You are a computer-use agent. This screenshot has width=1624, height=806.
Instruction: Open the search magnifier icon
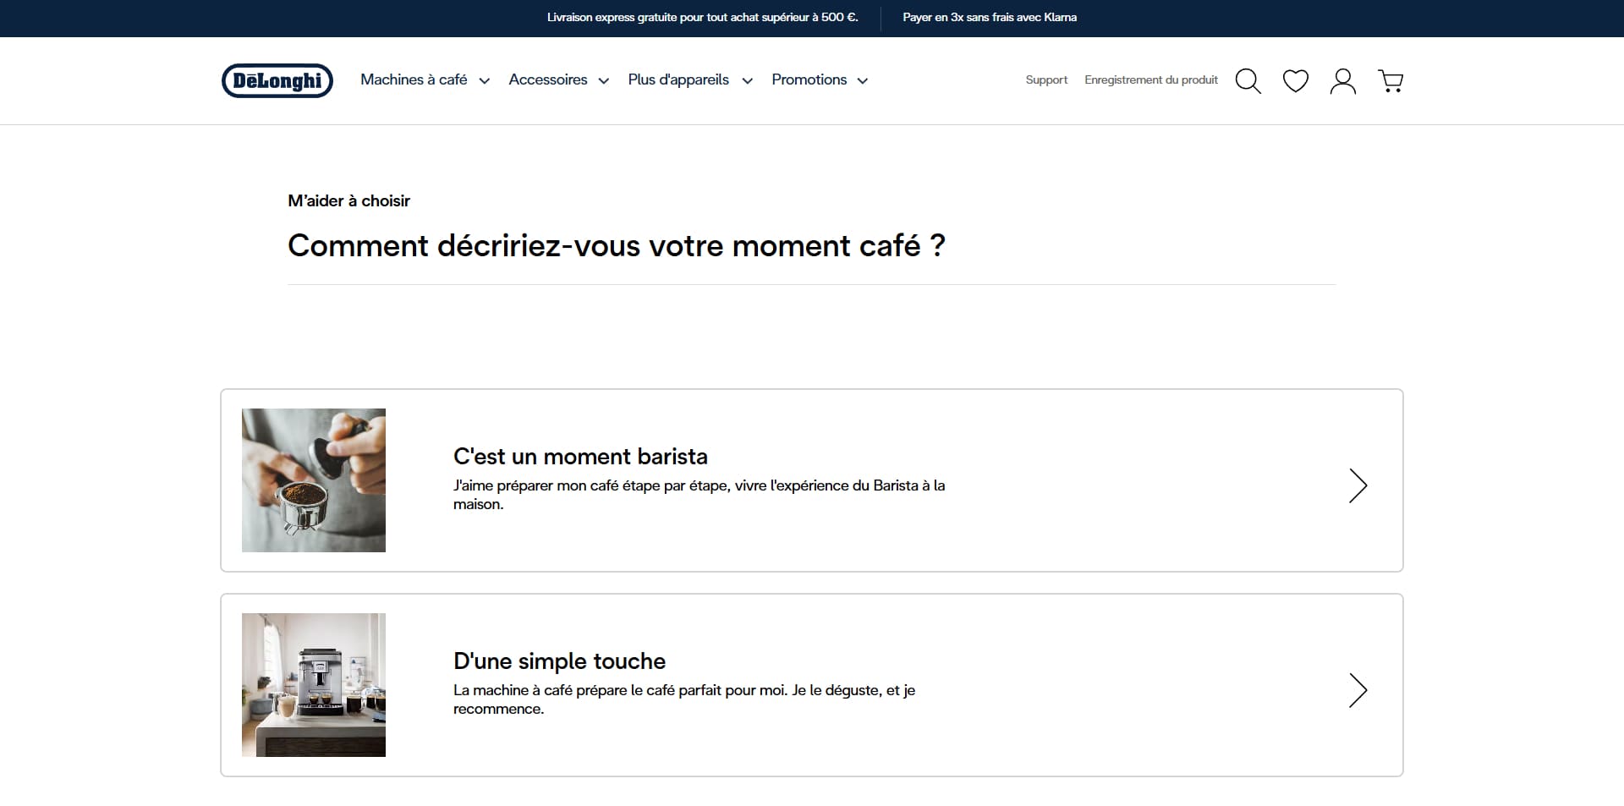(x=1248, y=81)
